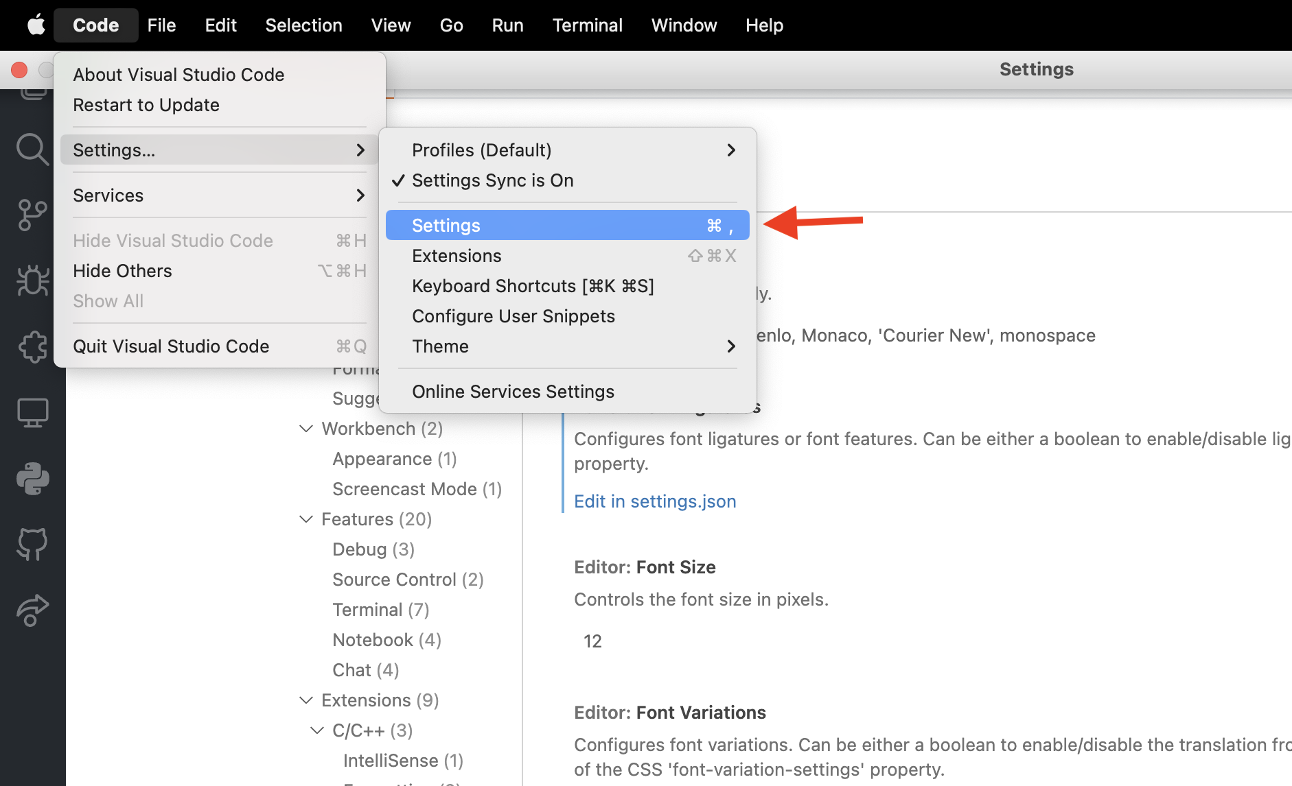Choose Extensions in the submenu
This screenshot has width=1292, height=786.
coord(568,256)
